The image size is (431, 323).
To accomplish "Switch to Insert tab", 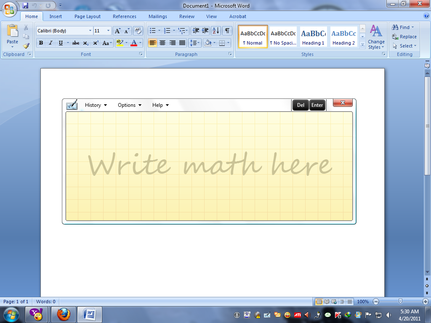I will tap(56, 16).
